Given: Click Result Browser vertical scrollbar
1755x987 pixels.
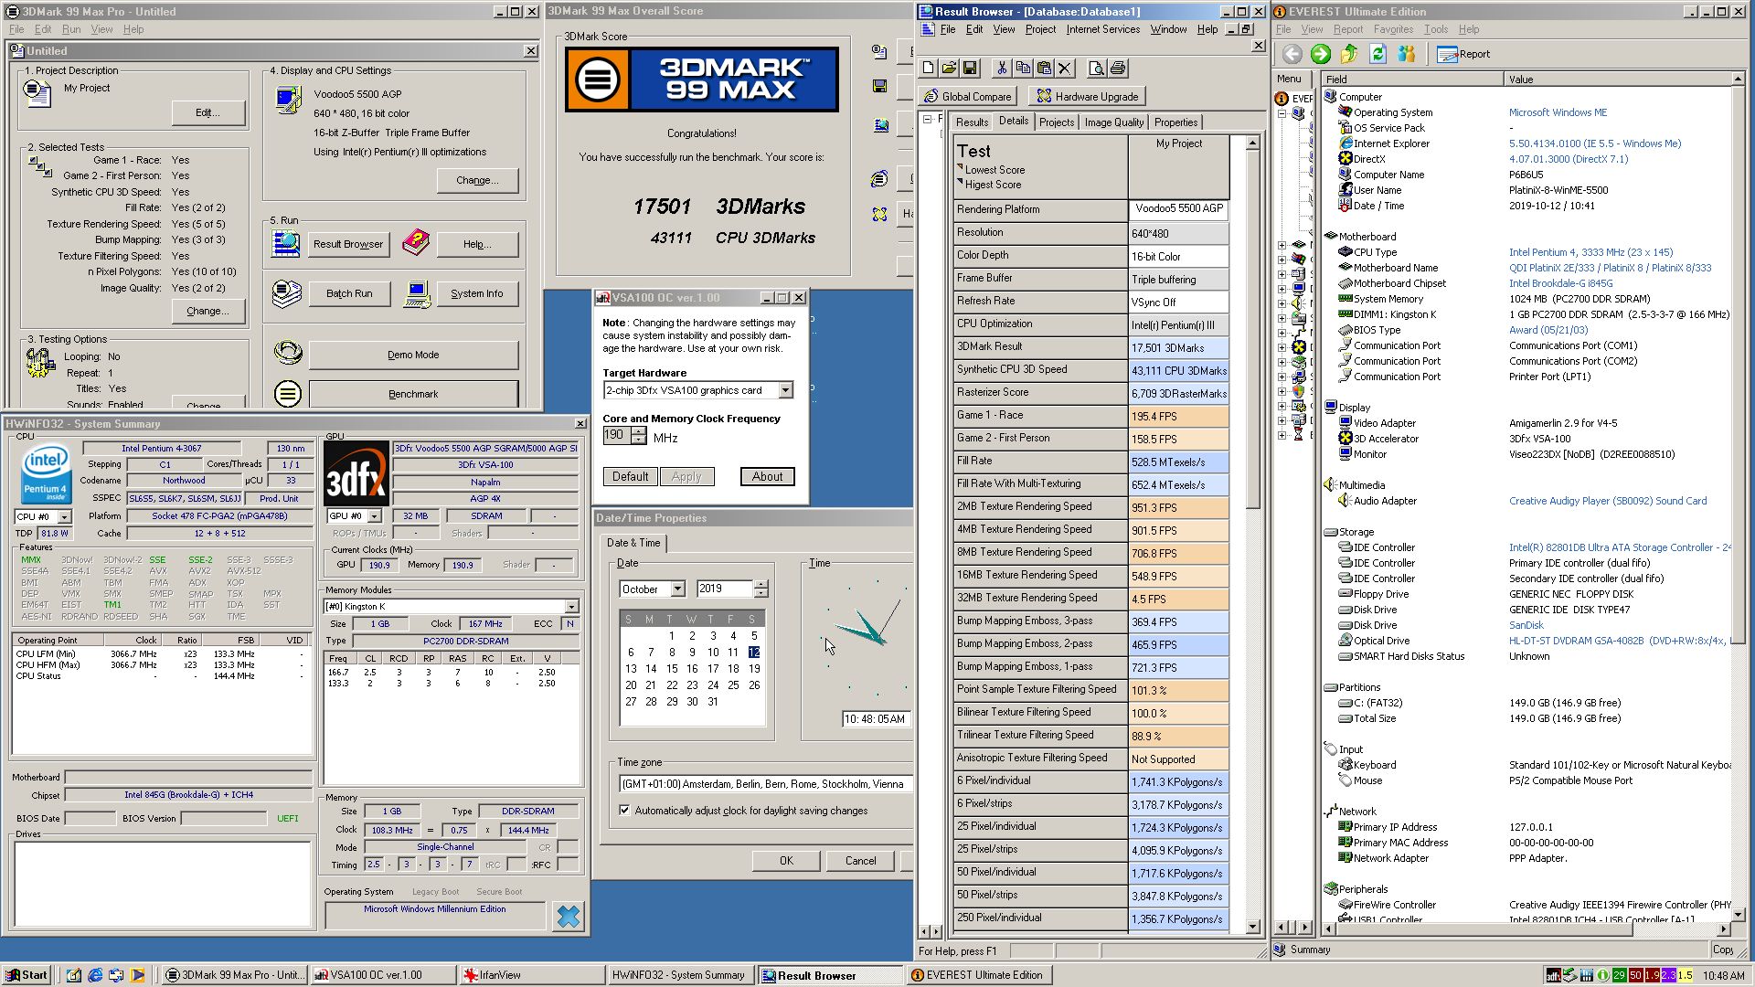Looking at the screenshot, I should (1252, 534).
